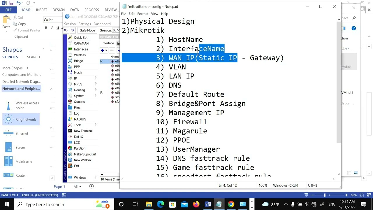373x210 pixels.
Task: Open Mesh in the WinBox sidebar
Action: [x=78, y=73]
